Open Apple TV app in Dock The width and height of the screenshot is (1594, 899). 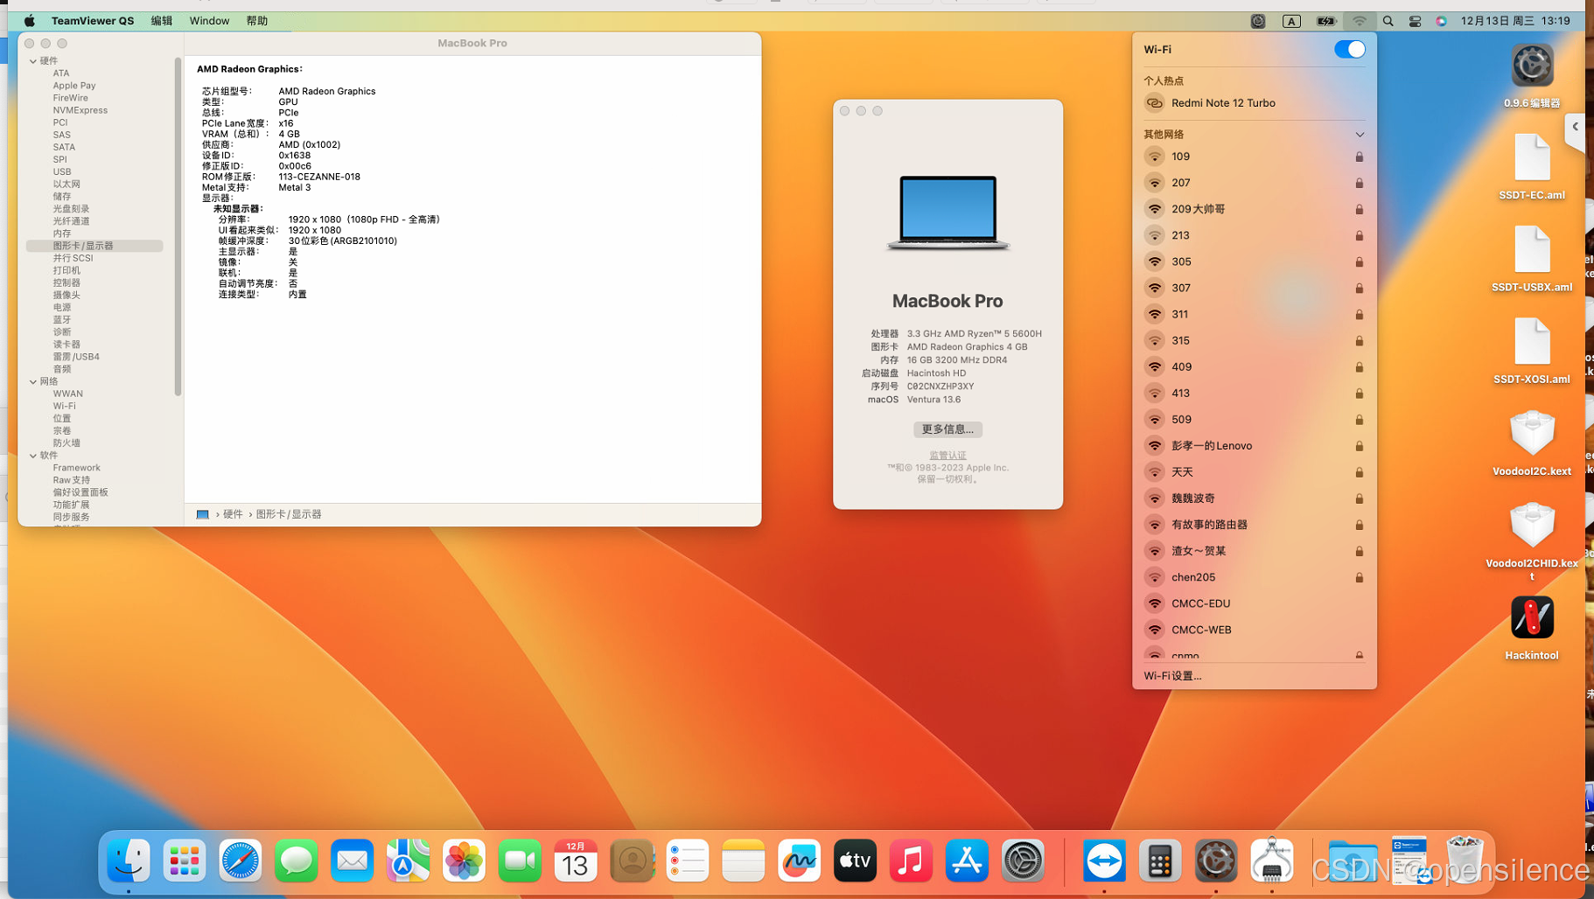(856, 861)
